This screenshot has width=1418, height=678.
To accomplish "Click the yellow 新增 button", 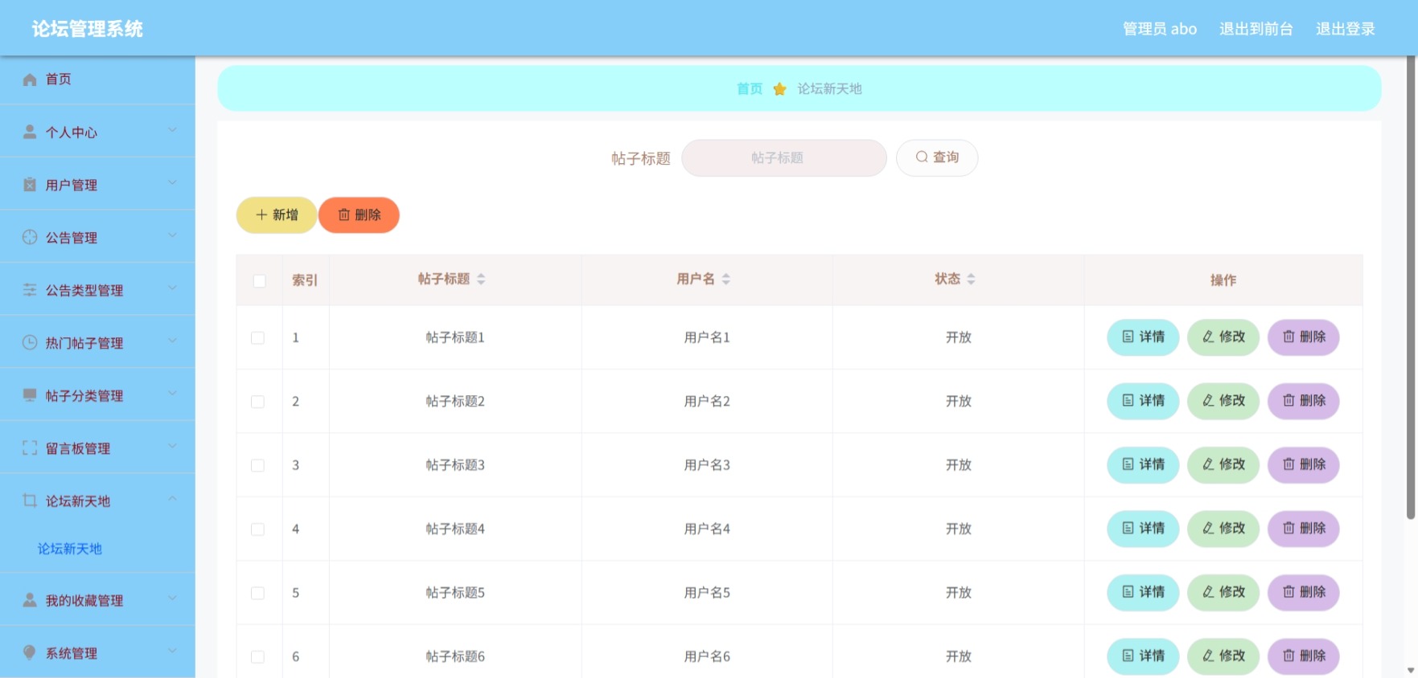I will (277, 215).
